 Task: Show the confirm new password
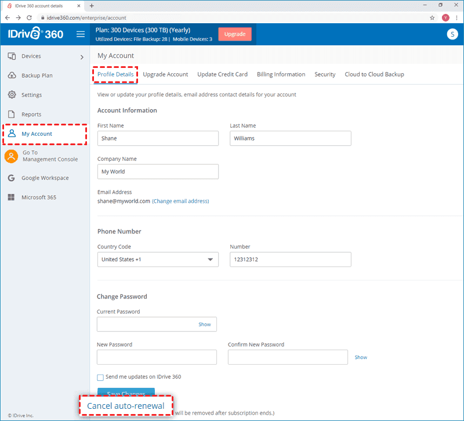click(361, 357)
